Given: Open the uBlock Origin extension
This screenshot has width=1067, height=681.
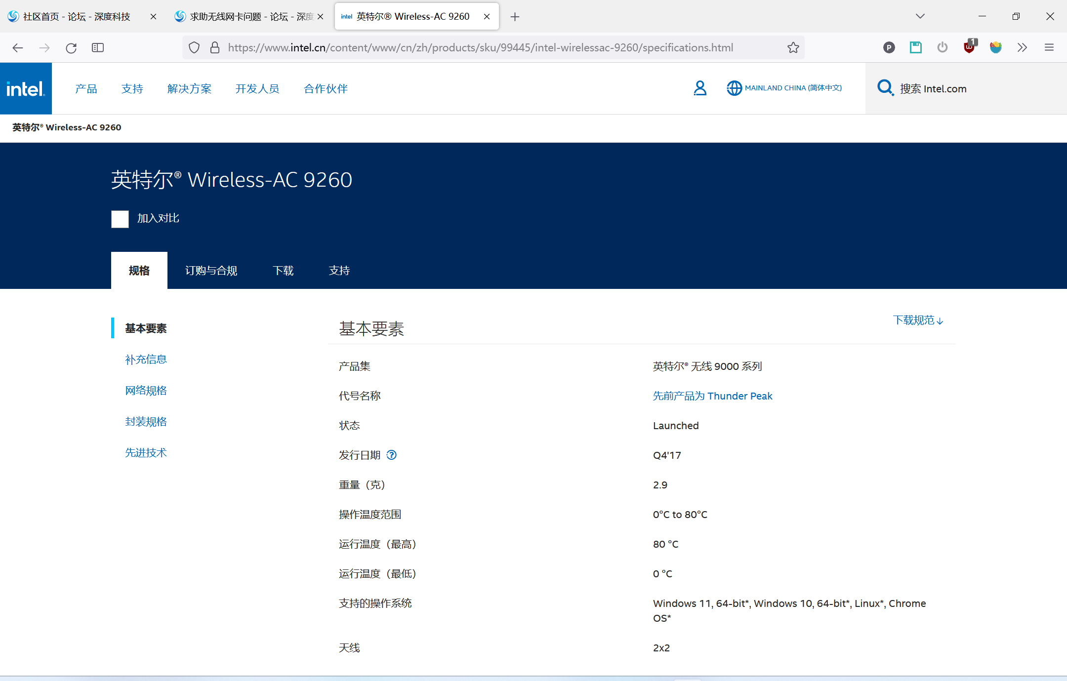Looking at the screenshot, I should point(969,47).
